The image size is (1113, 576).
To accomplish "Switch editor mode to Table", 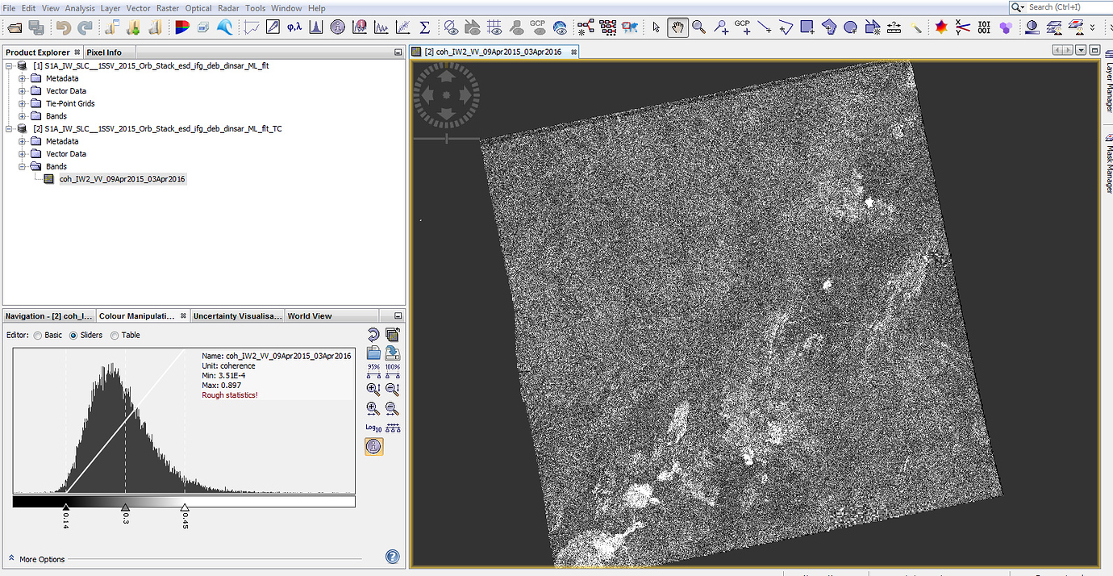I will 112,335.
